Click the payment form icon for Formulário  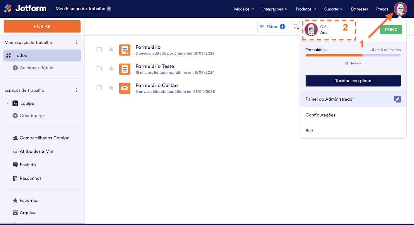(x=125, y=50)
